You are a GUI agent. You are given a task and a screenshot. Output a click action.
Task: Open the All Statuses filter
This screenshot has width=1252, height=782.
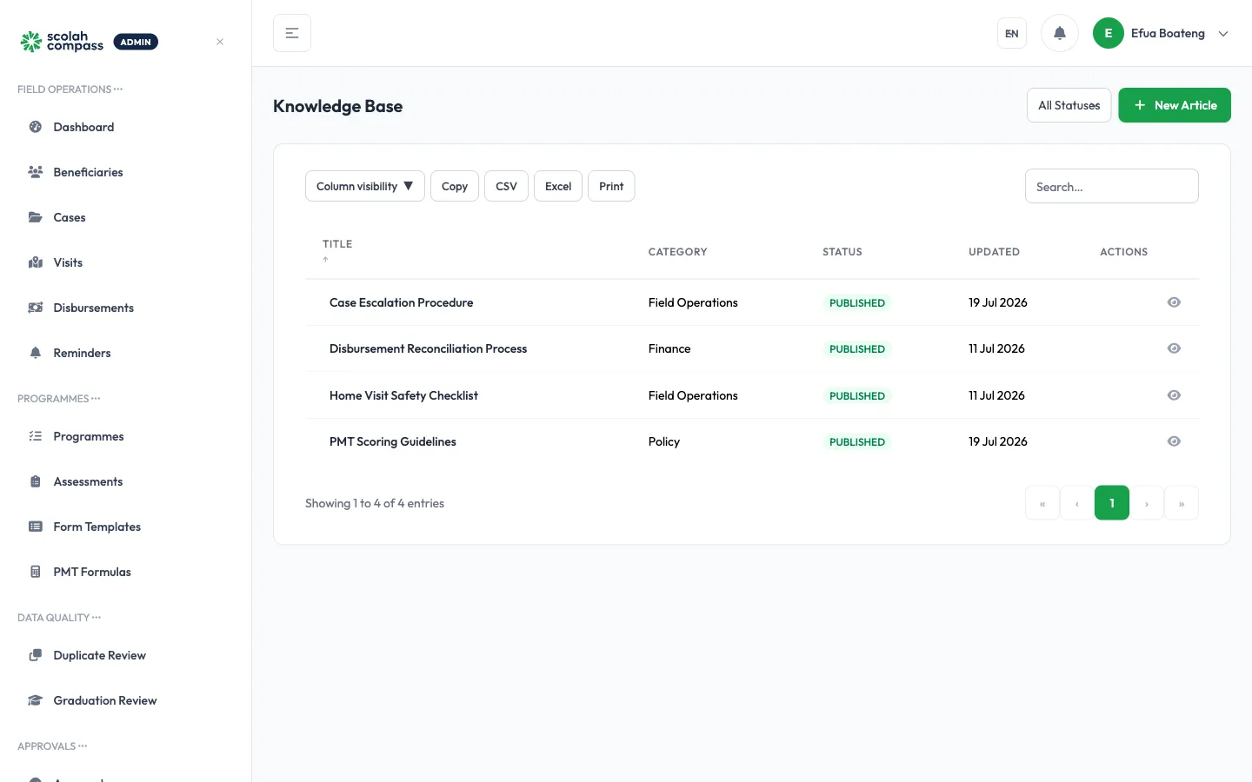(1069, 105)
